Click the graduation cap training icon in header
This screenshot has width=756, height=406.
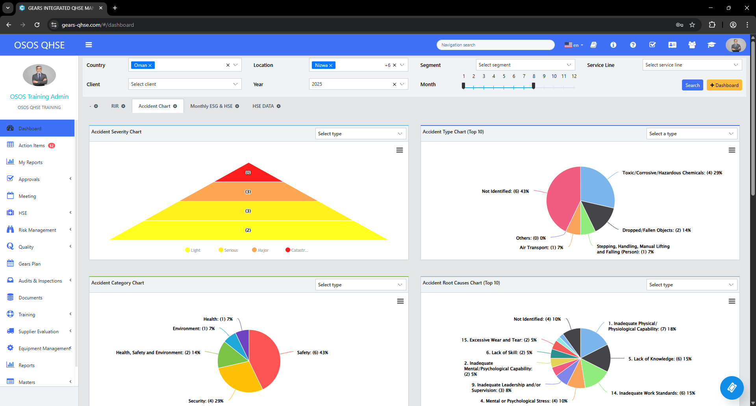coord(712,45)
